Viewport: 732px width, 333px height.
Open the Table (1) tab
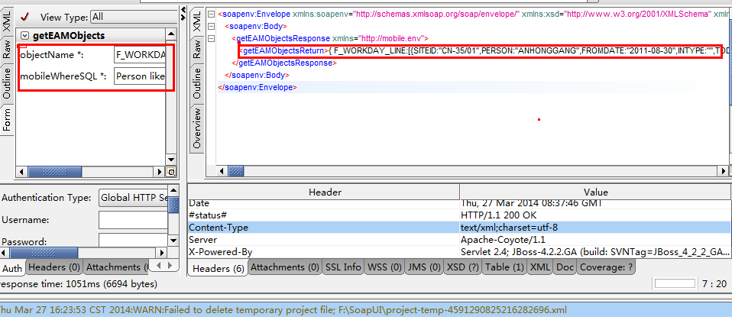[x=504, y=267]
